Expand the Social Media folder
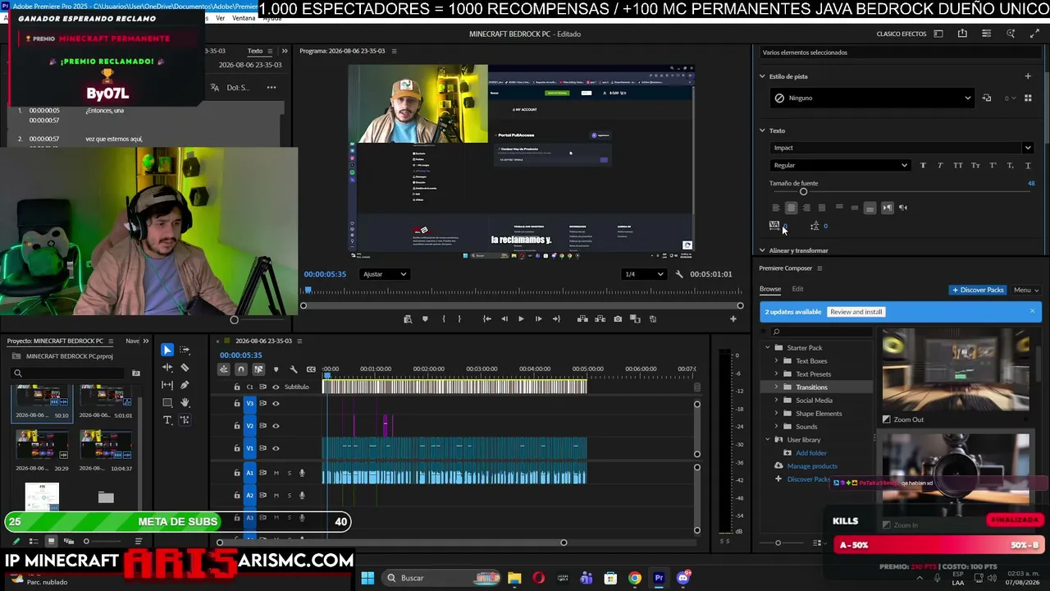 [777, 401]
